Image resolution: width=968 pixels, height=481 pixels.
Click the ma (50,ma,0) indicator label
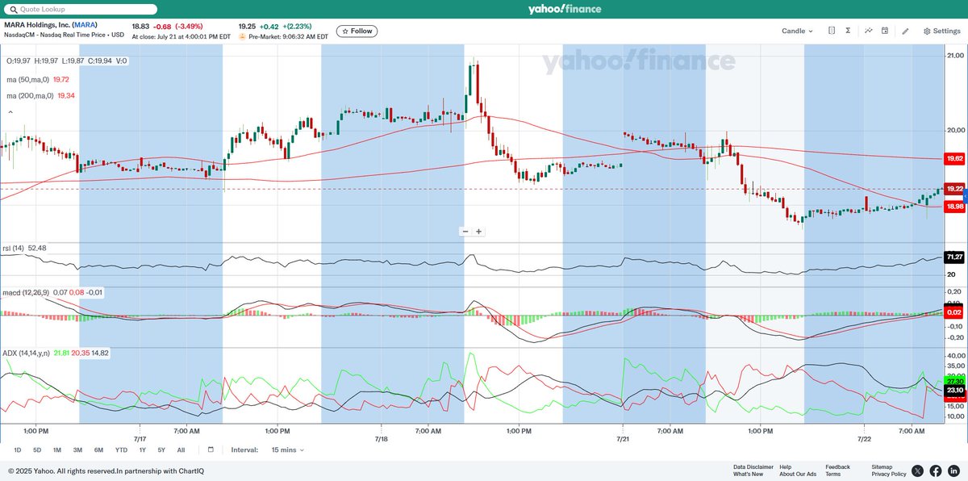pos(28,79)
